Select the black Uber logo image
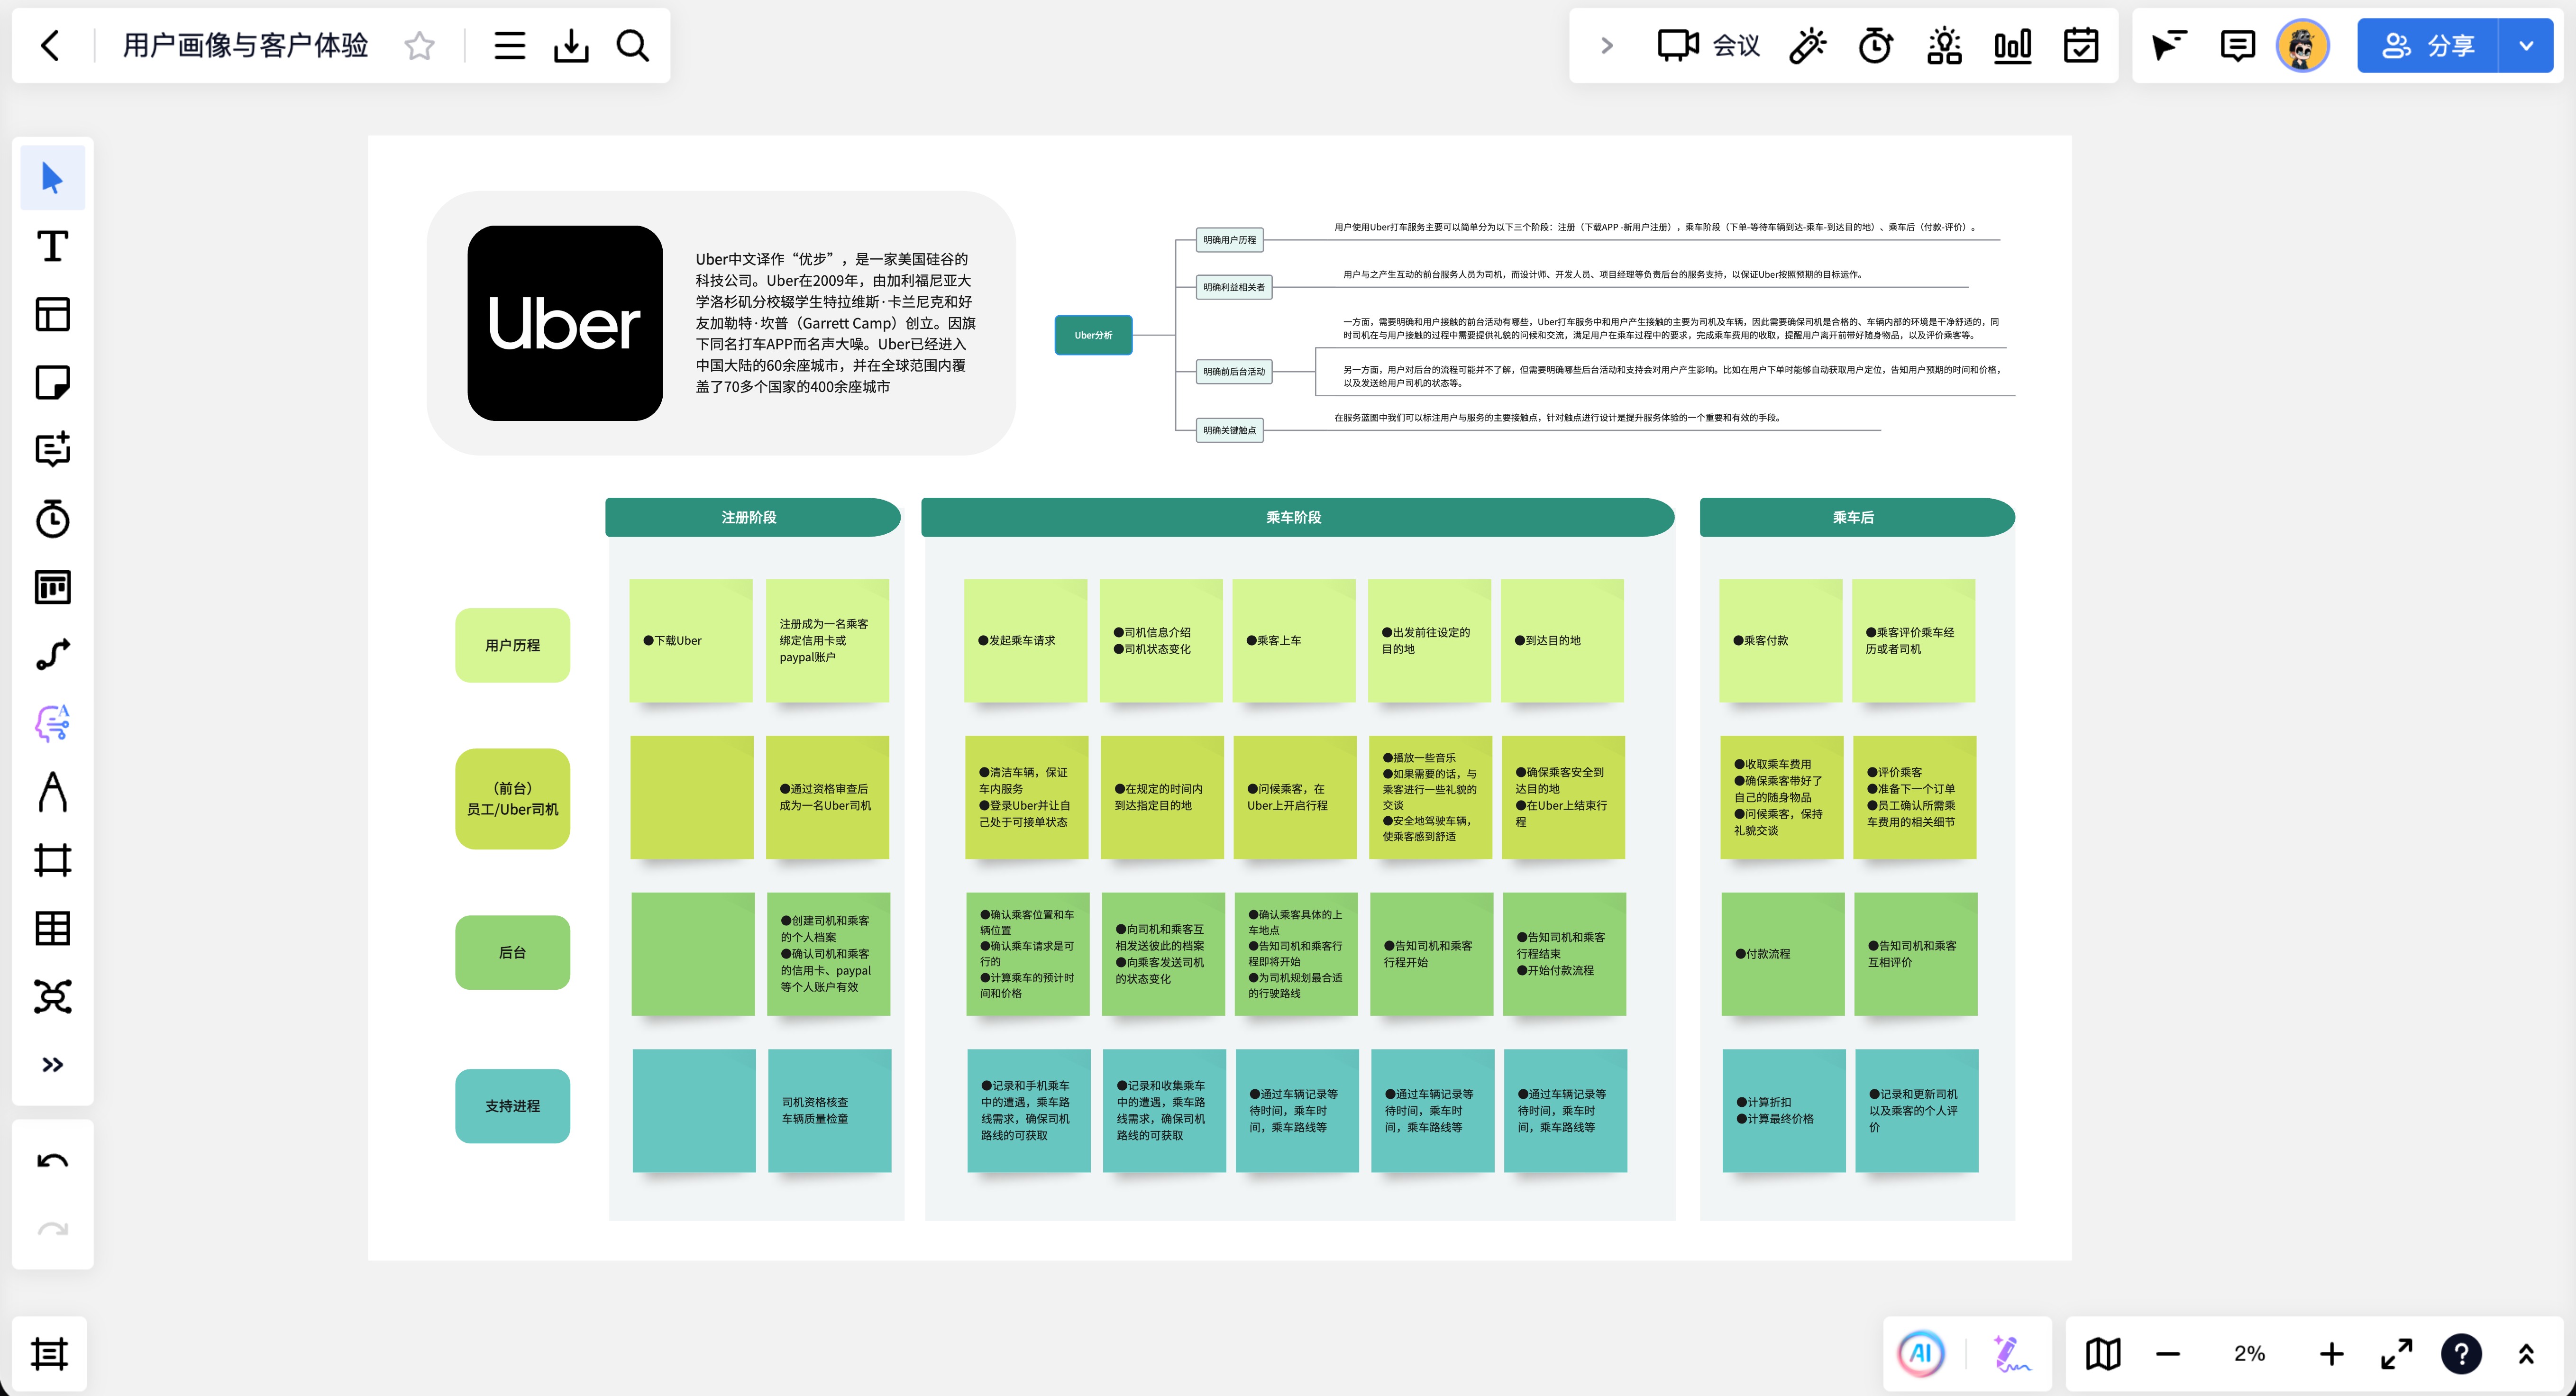Image resolution: width=2576 pixels, height=1396 pixels. tap(565, 323)
